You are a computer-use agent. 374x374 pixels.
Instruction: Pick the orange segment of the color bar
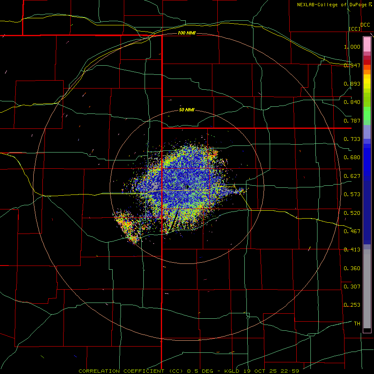click(x=367, y=72)
